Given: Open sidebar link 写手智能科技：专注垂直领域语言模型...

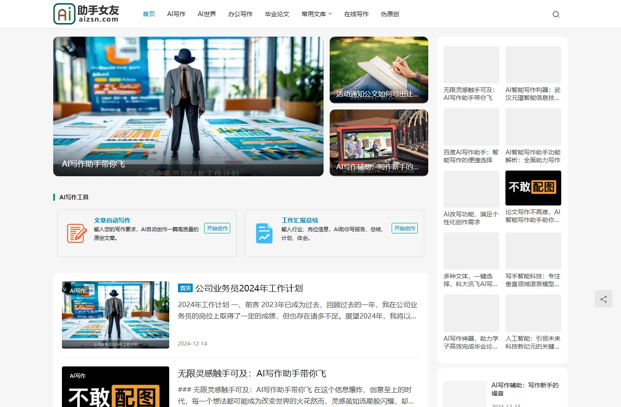Looking at the screenshot, I should pos(533,280).
